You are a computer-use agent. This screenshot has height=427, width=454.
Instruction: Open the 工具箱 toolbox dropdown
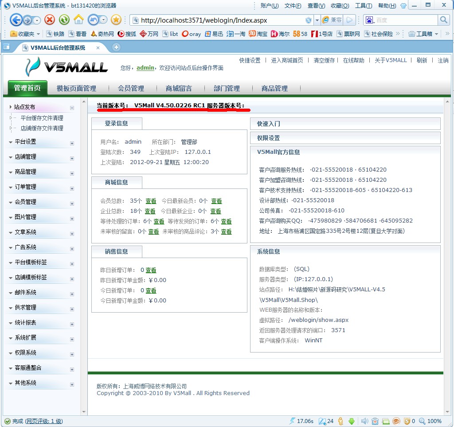[423, 34]
